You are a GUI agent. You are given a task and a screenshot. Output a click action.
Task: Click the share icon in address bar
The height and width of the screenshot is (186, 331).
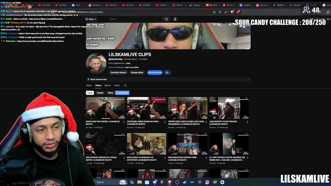[x=226, y=12]
